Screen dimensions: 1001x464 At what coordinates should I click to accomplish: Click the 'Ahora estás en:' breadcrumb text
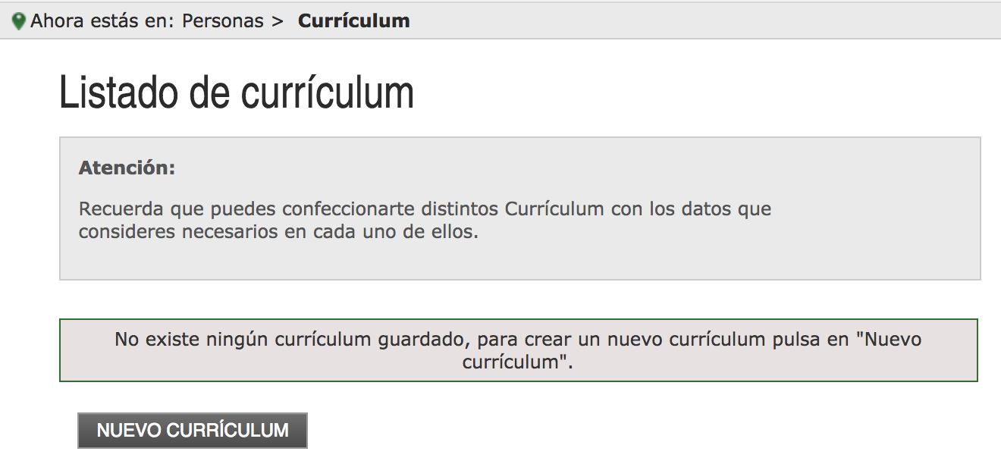click(x=103, y=20)
